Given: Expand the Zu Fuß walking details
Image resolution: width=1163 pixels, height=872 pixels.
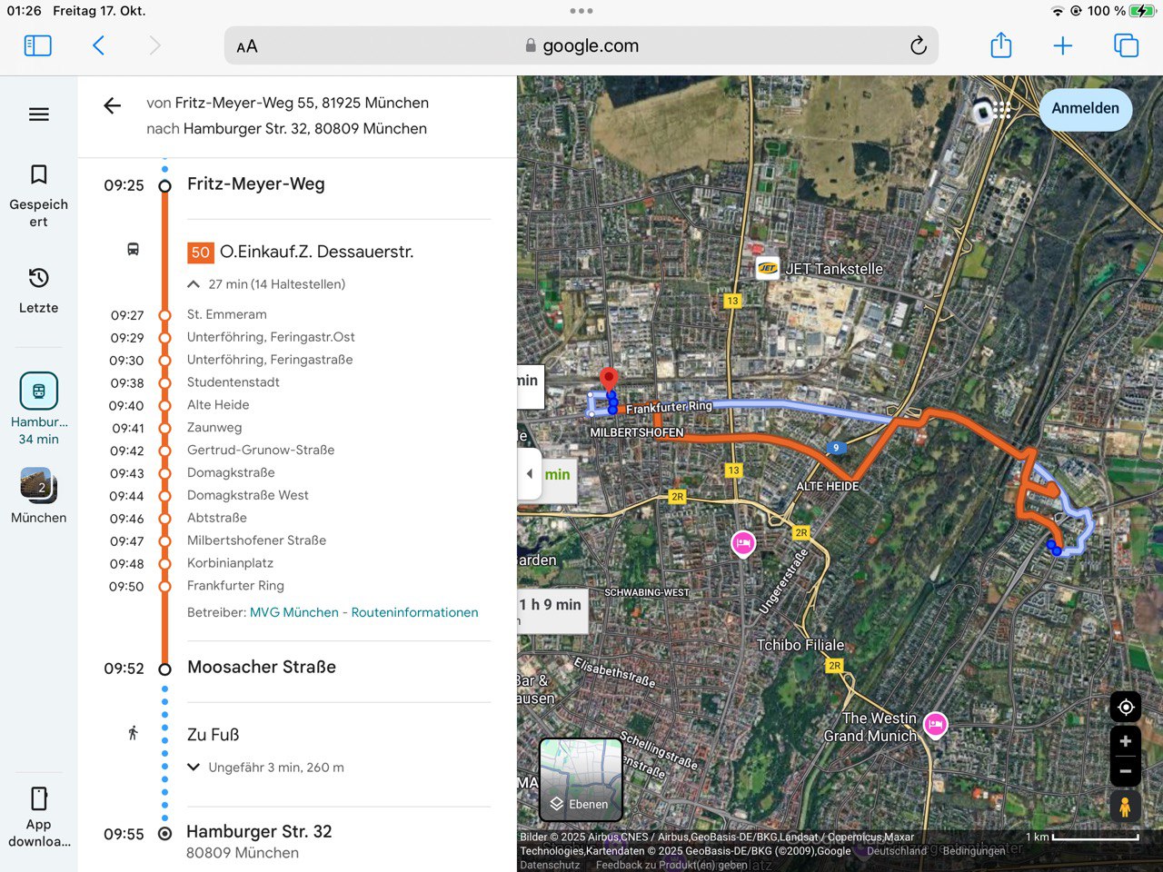Looking at the screenshot, I should coord(194,768).
